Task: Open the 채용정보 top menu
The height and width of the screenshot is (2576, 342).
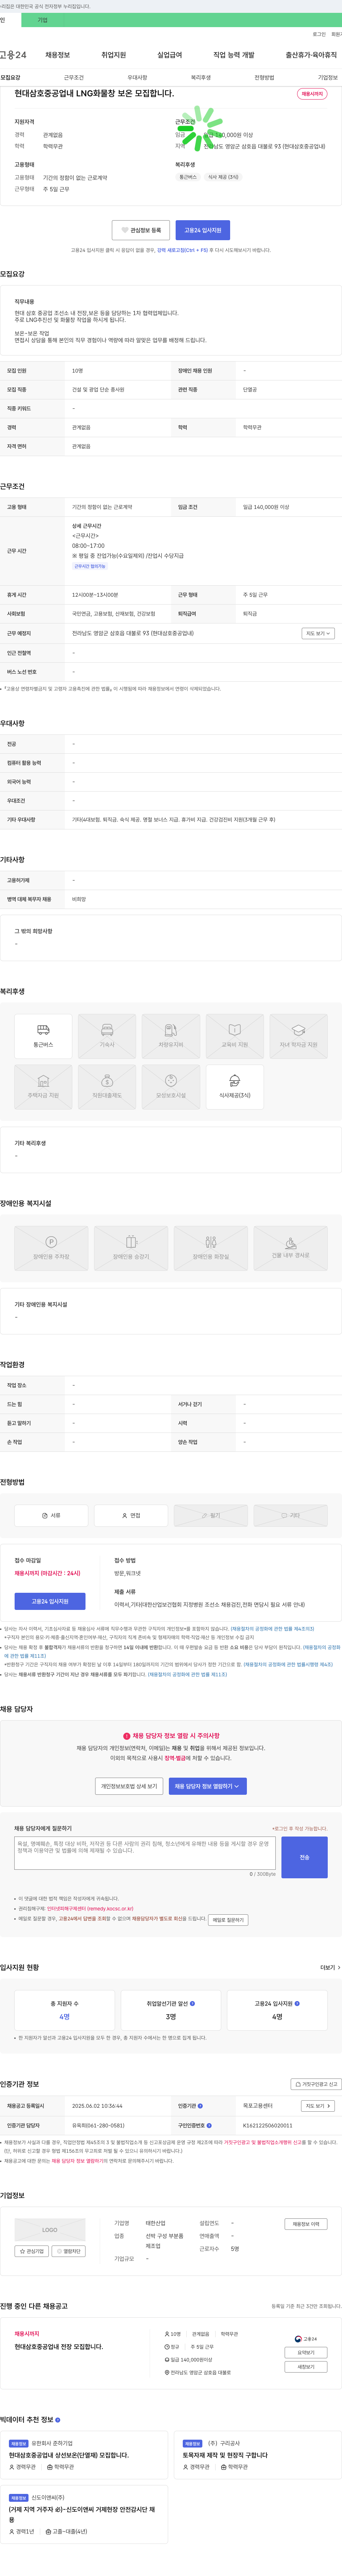Action: [x=58, y=55]
